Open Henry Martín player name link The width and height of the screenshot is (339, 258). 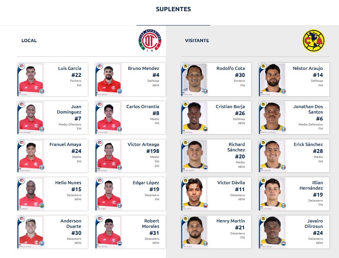(230, 221)
